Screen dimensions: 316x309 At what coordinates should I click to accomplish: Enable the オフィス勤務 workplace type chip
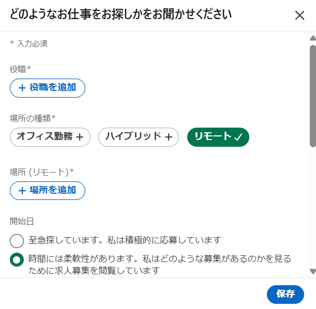pos(50,137)
